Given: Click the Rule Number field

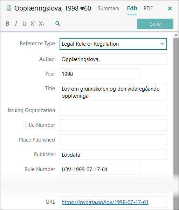Looking at the screenshot, I should point(100,169).
